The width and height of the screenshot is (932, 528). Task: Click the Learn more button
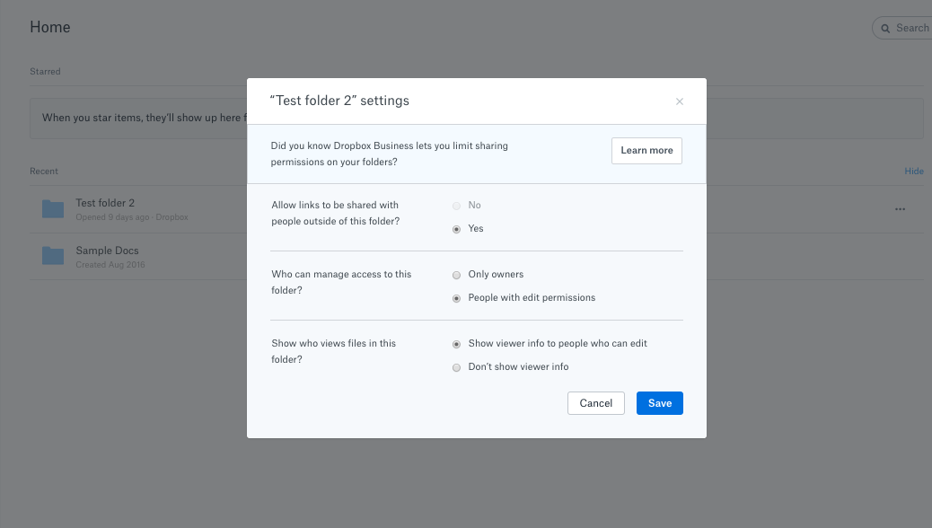[646, 151]
